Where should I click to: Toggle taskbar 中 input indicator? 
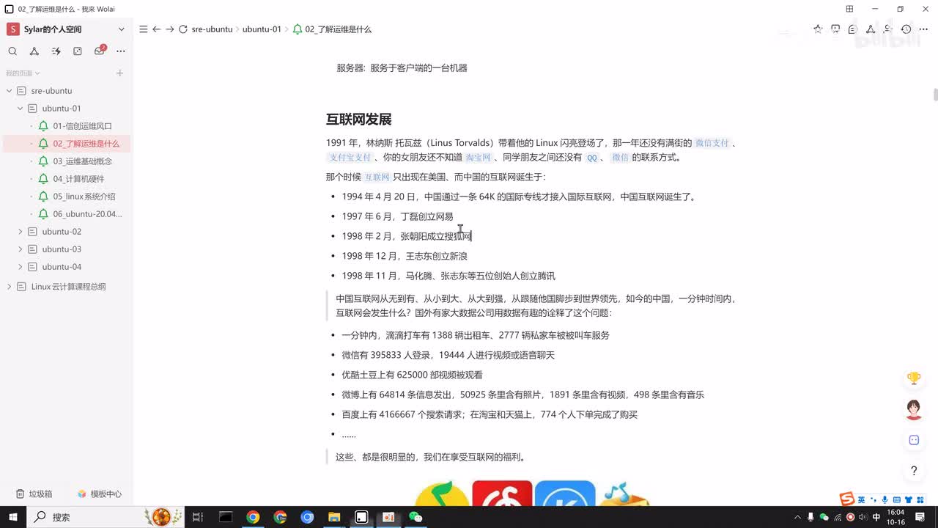tap(876, 517)
